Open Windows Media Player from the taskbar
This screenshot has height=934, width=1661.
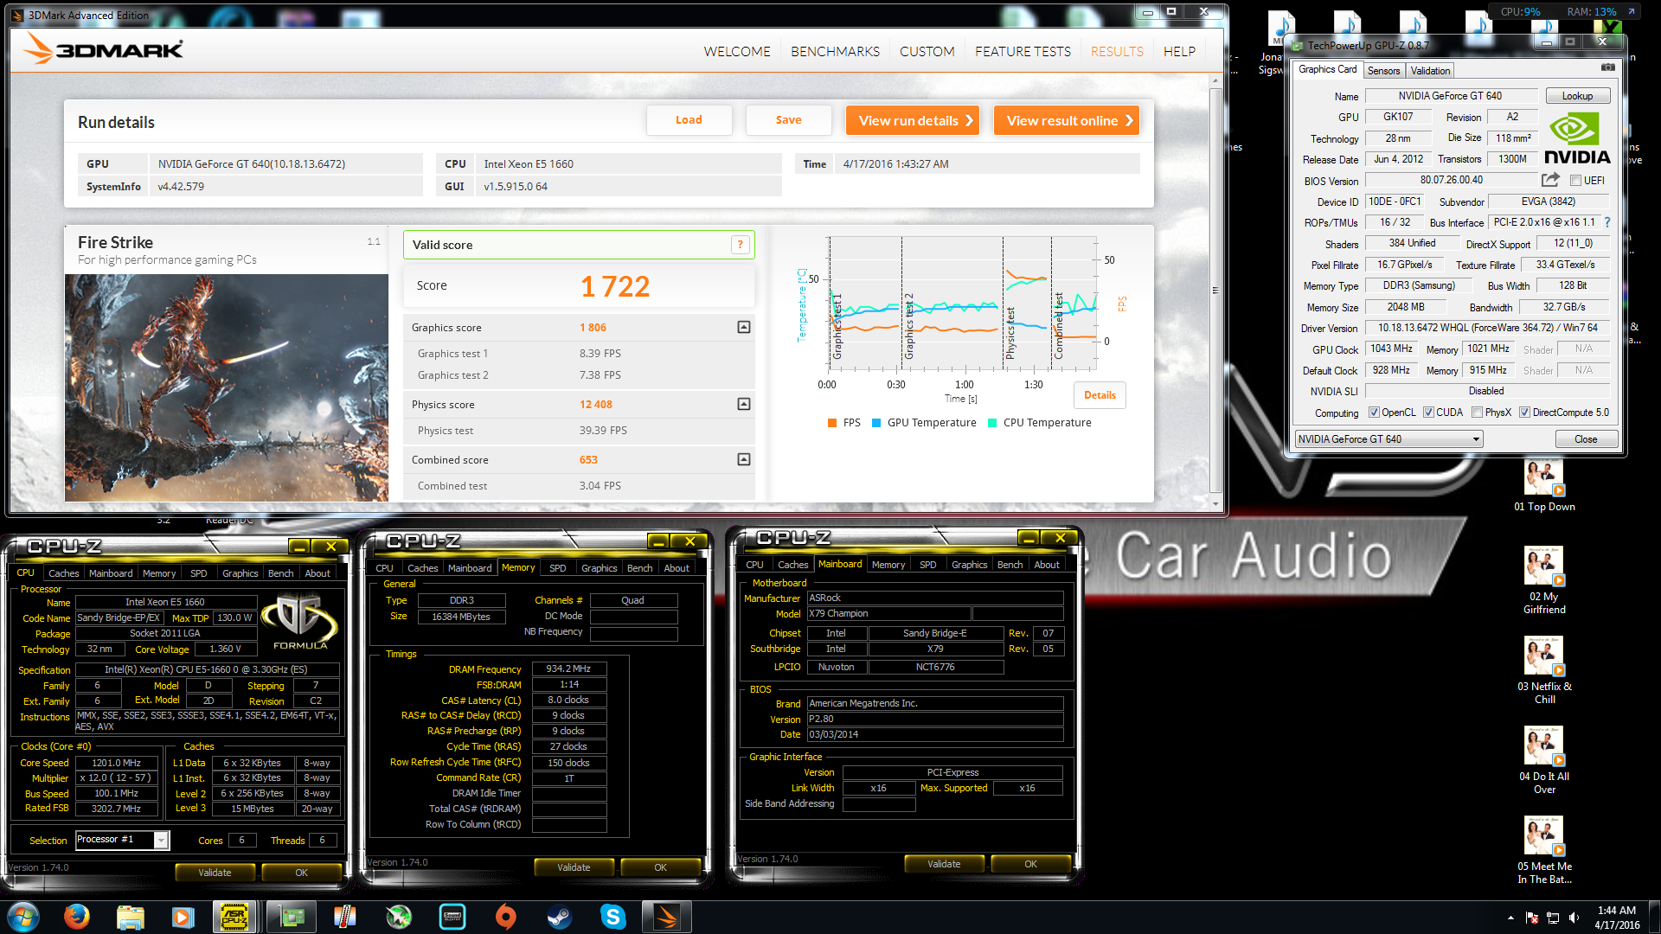pos(183,917)
